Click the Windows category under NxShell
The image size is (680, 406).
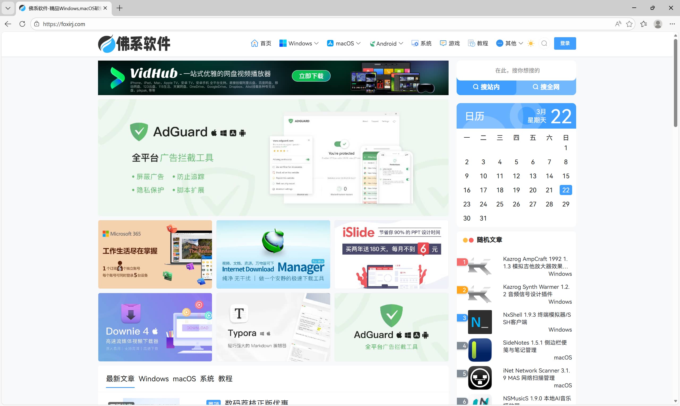pyautogui.click(x=560, y=330)
